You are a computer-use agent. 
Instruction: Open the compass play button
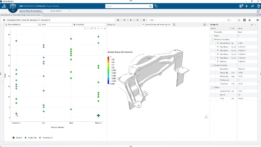pyautogui.click(x=13, y=8)
